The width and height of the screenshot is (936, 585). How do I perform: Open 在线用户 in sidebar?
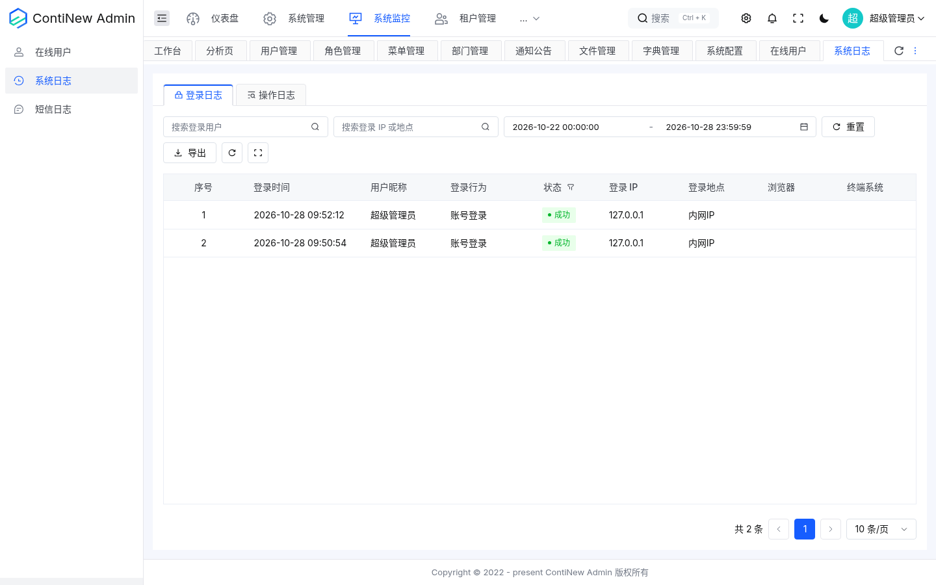click(71, 52)
